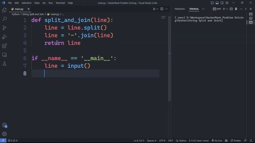Open the Edit menu
This screenshot has width=255, height=143.
[16, 3]
